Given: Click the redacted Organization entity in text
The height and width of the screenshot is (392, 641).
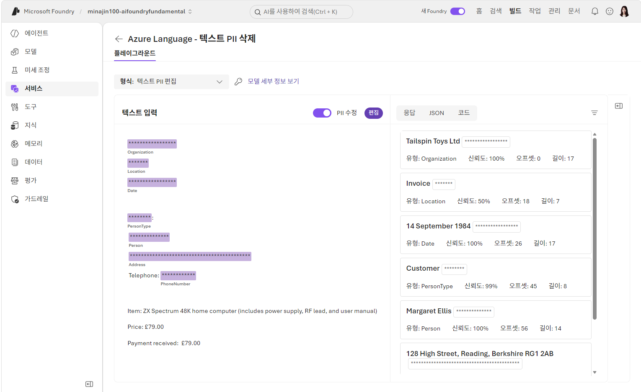Looking at the screenshot, I should (152, 143).
